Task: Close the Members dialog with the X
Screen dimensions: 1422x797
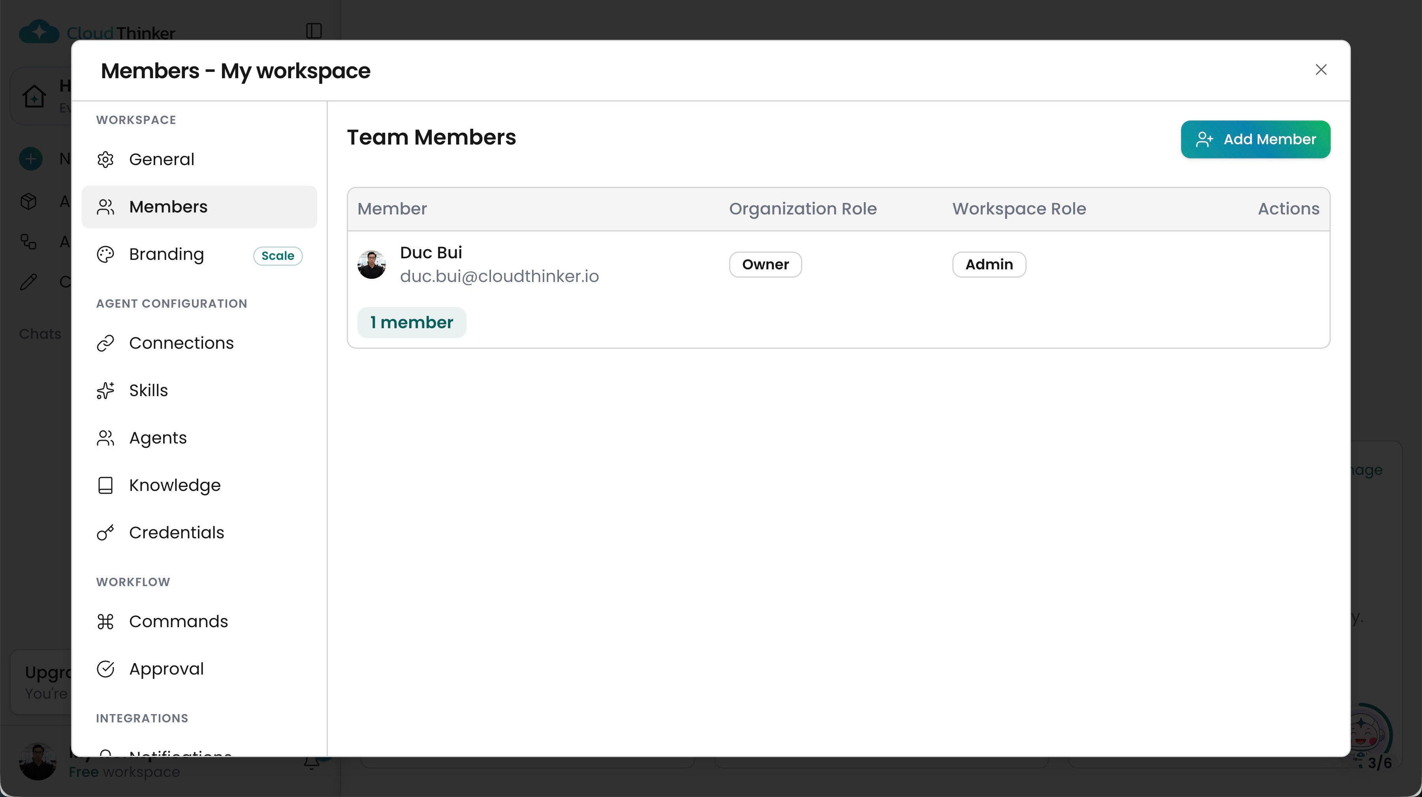Action: [1321, 70]
